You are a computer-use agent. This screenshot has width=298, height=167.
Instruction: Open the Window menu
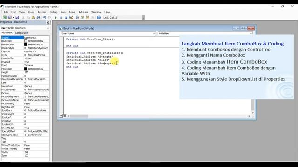[x=96, y=12]
